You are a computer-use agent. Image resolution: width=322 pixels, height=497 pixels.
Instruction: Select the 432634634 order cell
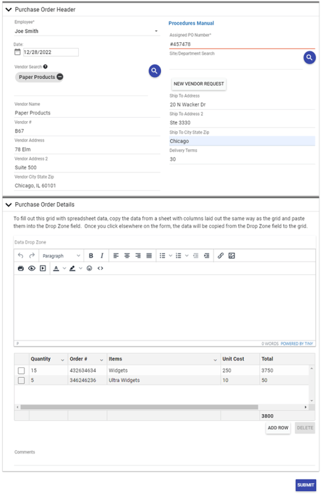coord(87,370)
